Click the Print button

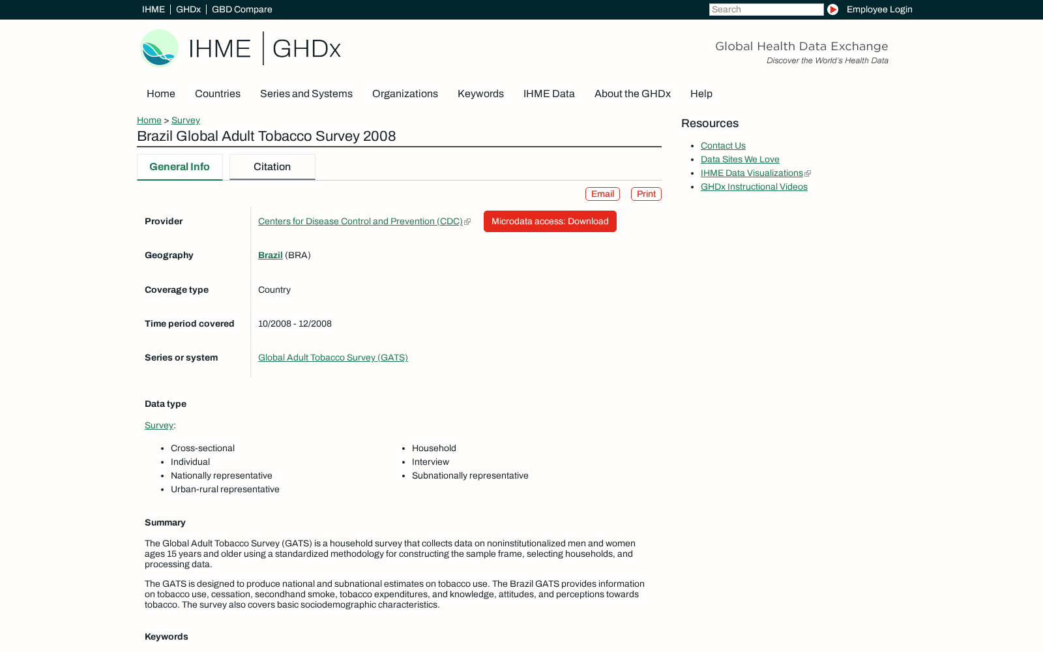click(x=646, y=194)
